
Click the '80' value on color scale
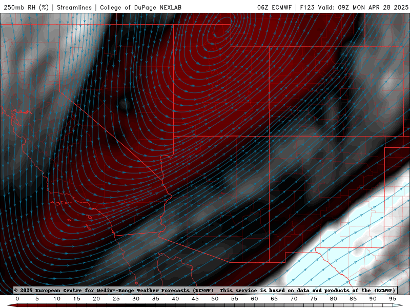[334, 299]
